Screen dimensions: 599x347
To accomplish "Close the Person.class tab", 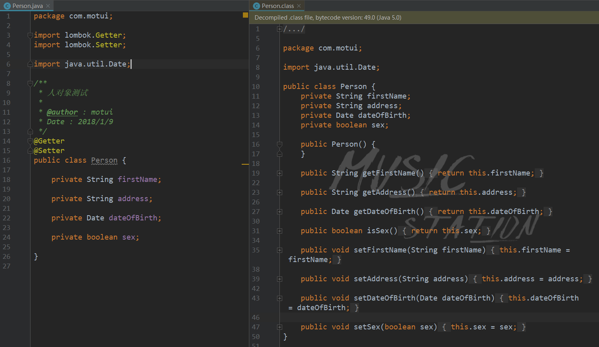I will coord(299,6).
